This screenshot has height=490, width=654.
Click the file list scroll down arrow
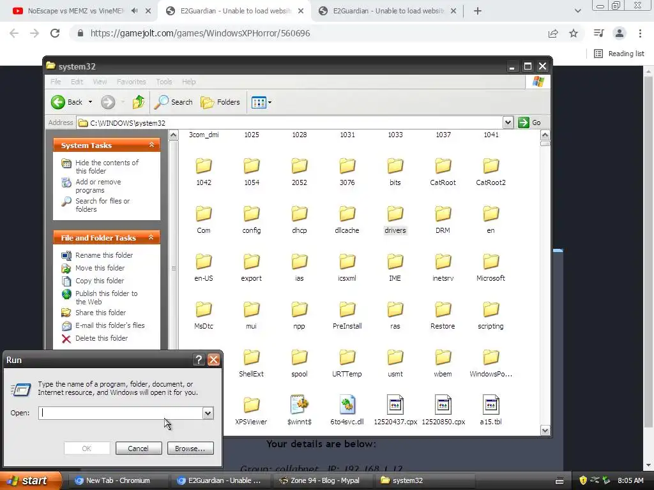545,430
